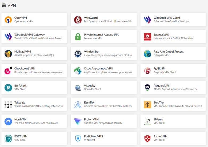The image size is (208, 147).
Task: Click the AdguardVPN ninja icon
Action: (x=147, y=88)
